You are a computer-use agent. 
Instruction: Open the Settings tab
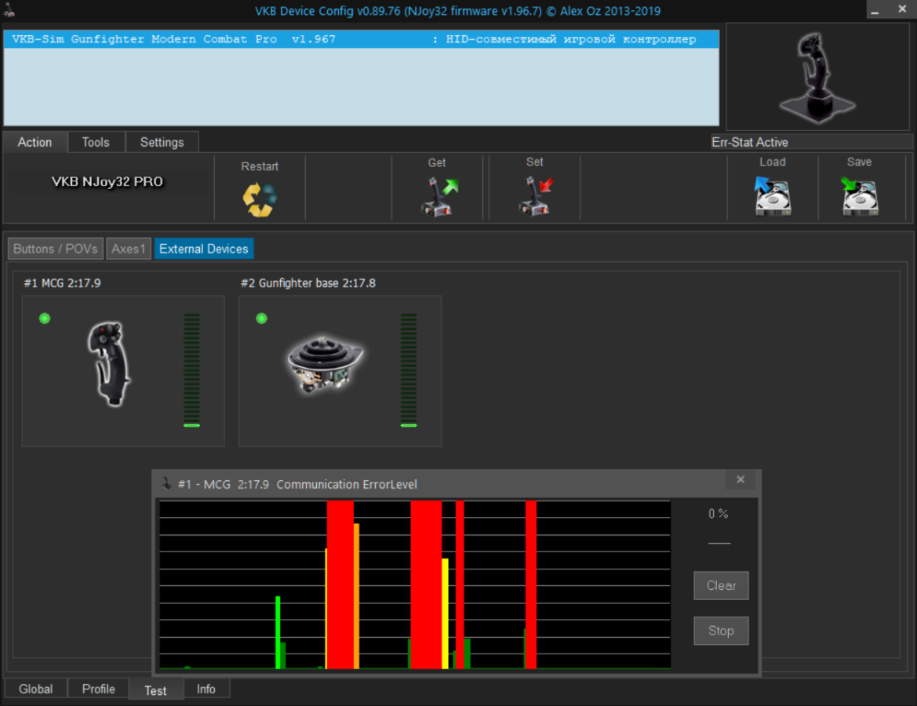pos(162,142)
